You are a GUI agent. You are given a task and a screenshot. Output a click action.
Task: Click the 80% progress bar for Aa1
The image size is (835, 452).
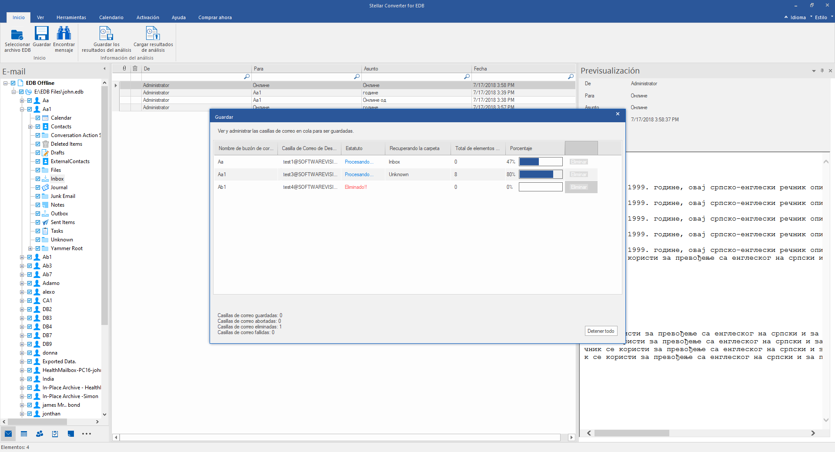[x=541, y=174]
